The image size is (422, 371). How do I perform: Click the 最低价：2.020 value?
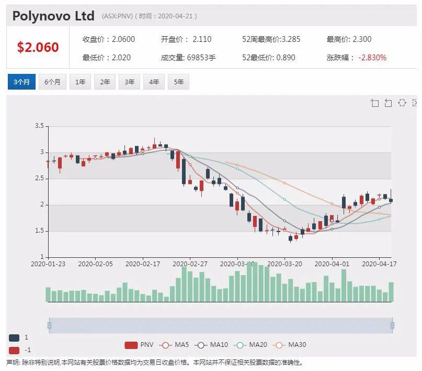click(x=107, y=58)
